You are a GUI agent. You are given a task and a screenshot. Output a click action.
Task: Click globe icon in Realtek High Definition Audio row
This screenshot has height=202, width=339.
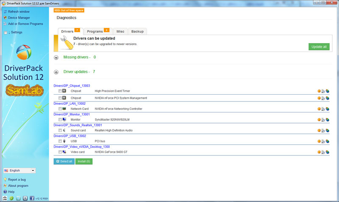(x=328, y=131)
